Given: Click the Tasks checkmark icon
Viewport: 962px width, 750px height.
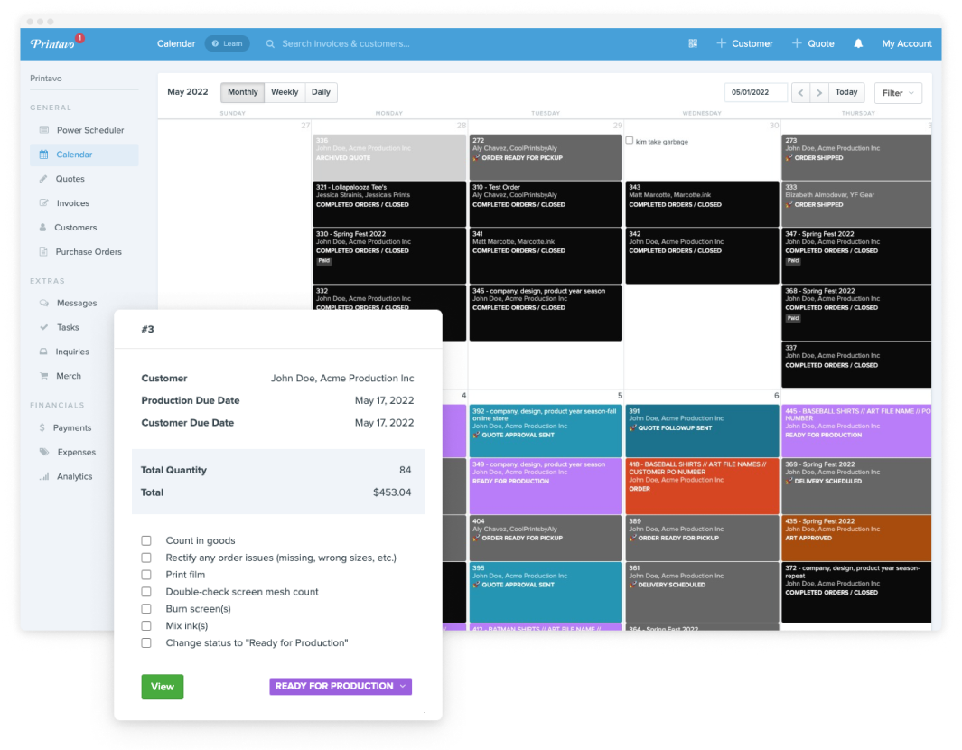Looking at the screenshot, I should coord(43,327).
